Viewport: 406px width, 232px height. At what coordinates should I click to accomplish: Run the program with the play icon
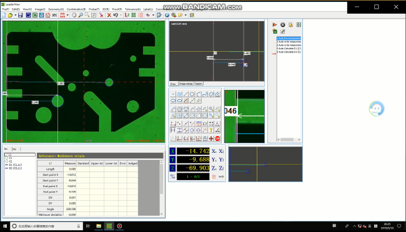coord(274,25)
